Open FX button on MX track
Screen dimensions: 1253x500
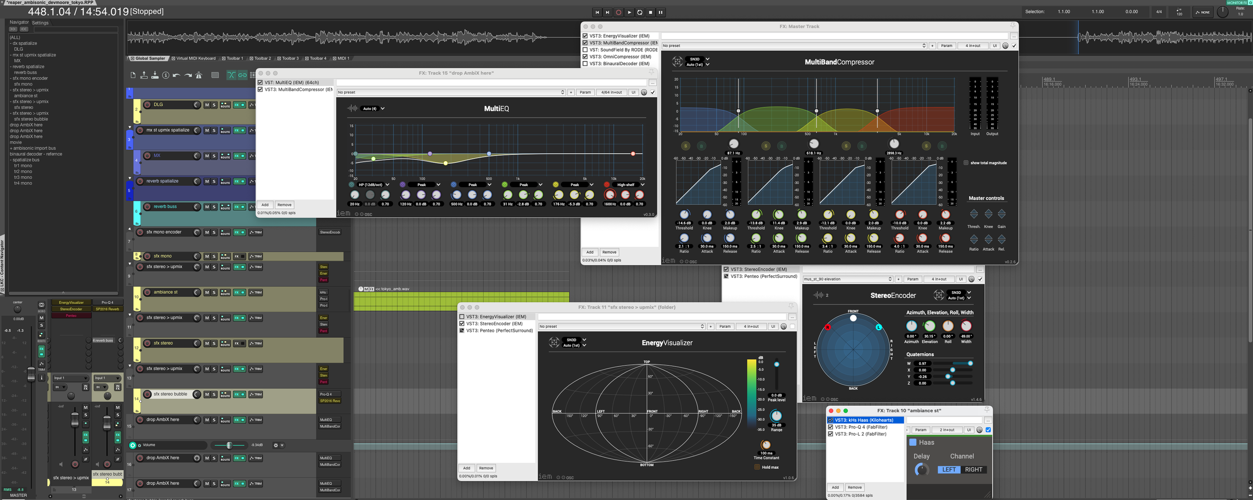[237, 156]
